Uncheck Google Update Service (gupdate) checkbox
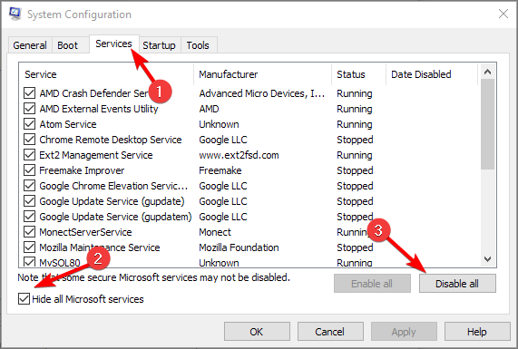Viewport: 518px width, 349px height. pyautogui.click(x=29, y=201)
